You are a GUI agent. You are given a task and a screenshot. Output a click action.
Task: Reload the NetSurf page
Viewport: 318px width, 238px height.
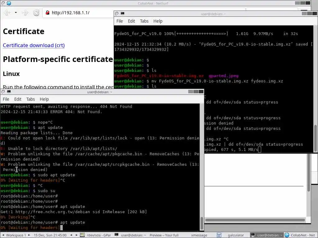36,13
